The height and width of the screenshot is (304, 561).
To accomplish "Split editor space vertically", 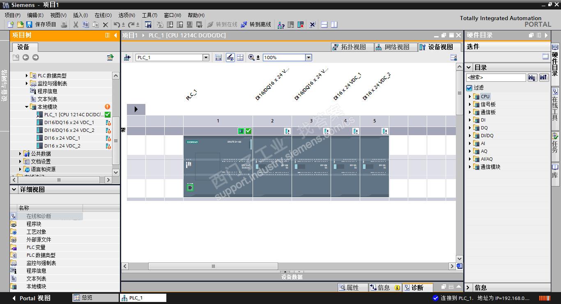I will click(x=334, y=25).
